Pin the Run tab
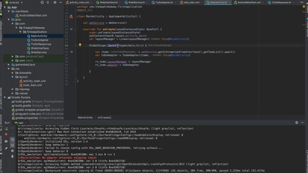 (6, 148)
